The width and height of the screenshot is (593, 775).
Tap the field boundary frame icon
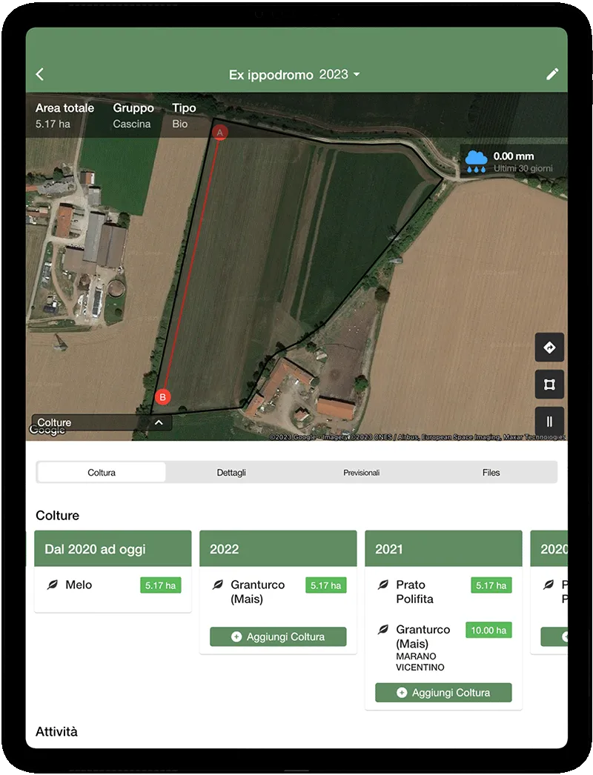(x=549, y=385)
